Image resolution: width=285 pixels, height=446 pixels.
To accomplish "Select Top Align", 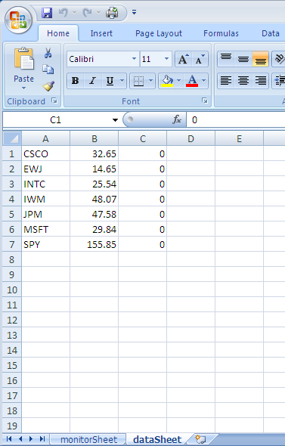I will (226, 59).
